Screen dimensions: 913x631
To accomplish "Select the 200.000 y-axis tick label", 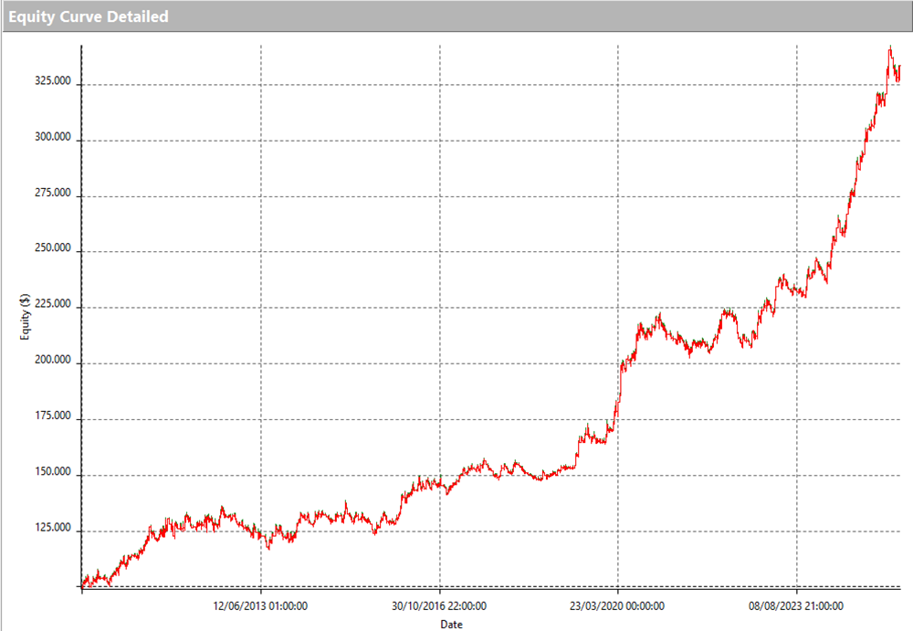I will (51, 363).
